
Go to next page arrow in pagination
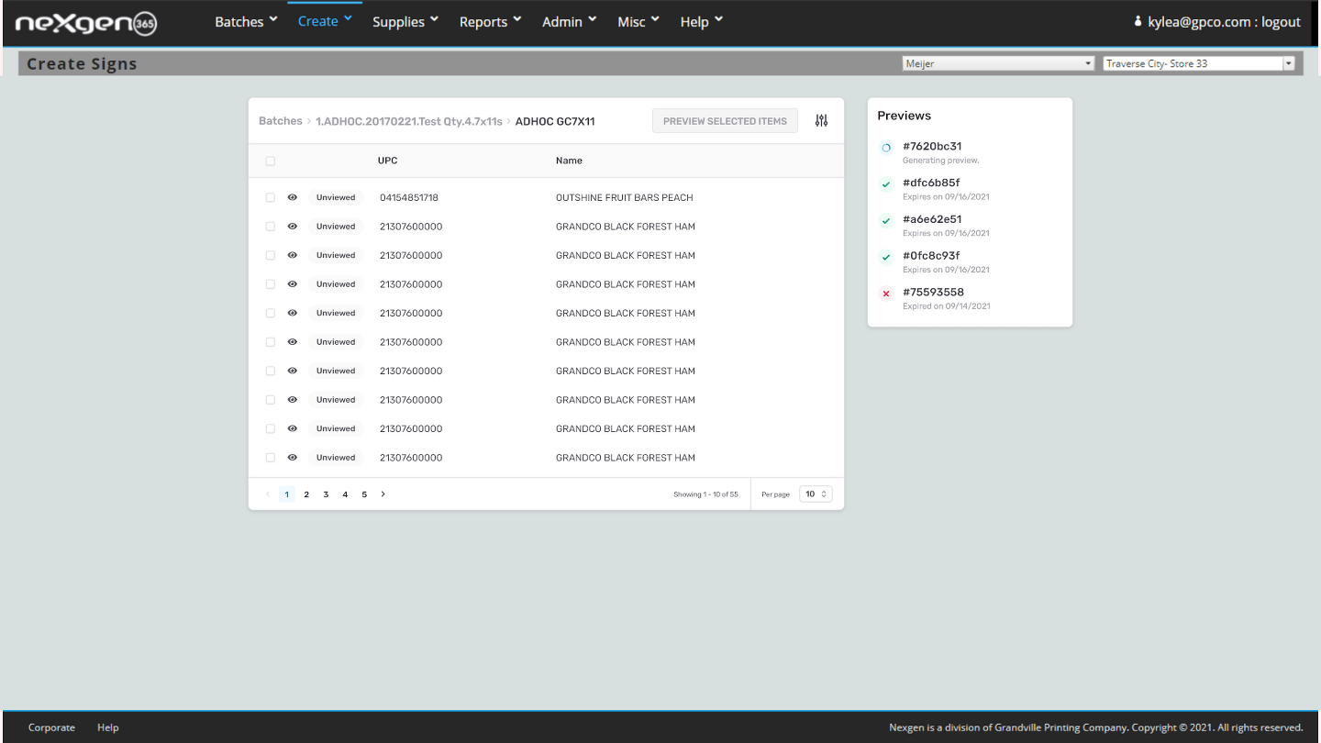coord(383,494)
